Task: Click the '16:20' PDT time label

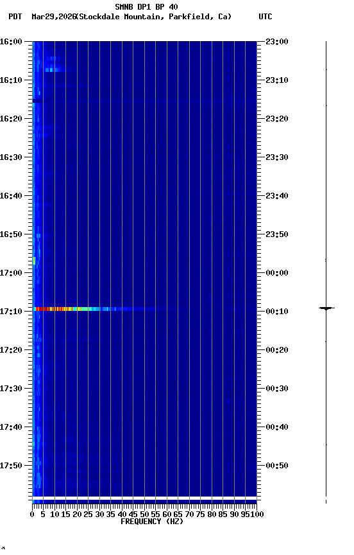Action: point(11,119)
